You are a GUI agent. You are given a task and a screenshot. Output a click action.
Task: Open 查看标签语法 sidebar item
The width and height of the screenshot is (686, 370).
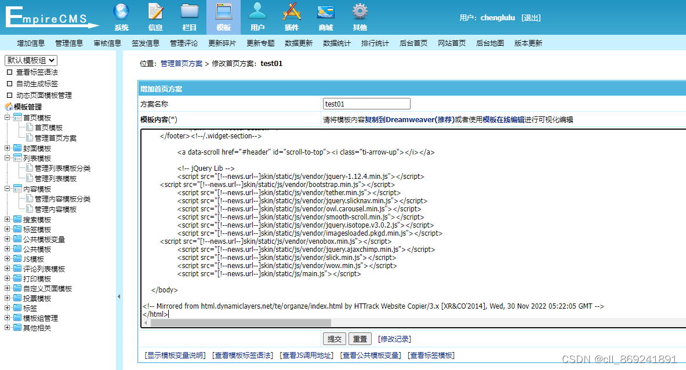point(37,72)
